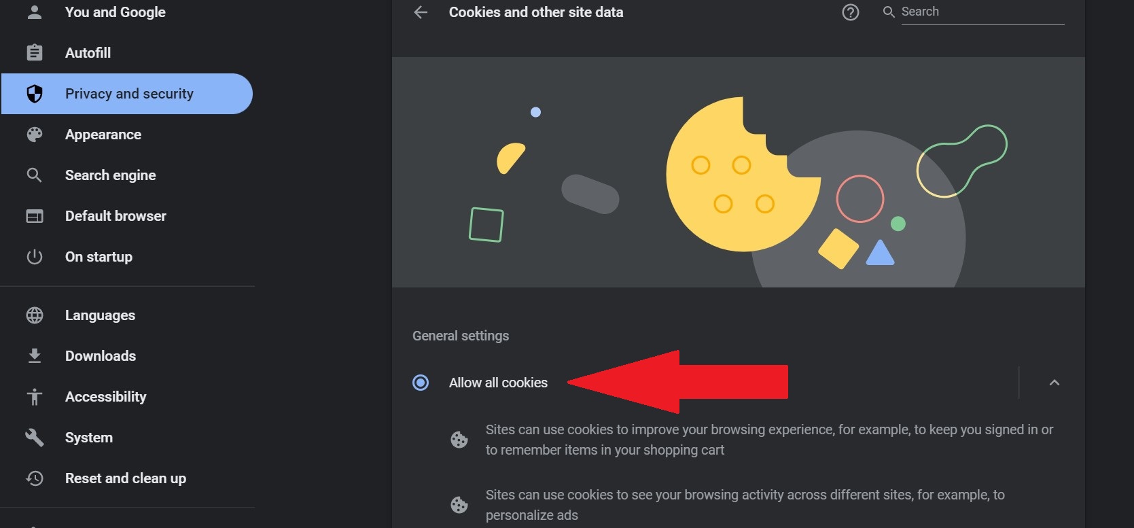Click the Appearance palette icon
1134x528 pixels.
pyautogui.click(x=35, y=135)
